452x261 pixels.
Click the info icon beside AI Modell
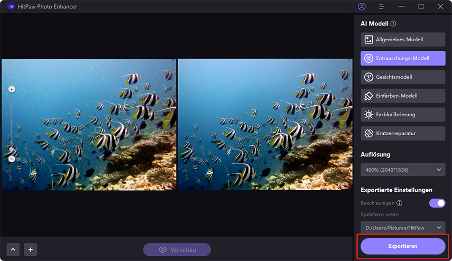(393, 24)
